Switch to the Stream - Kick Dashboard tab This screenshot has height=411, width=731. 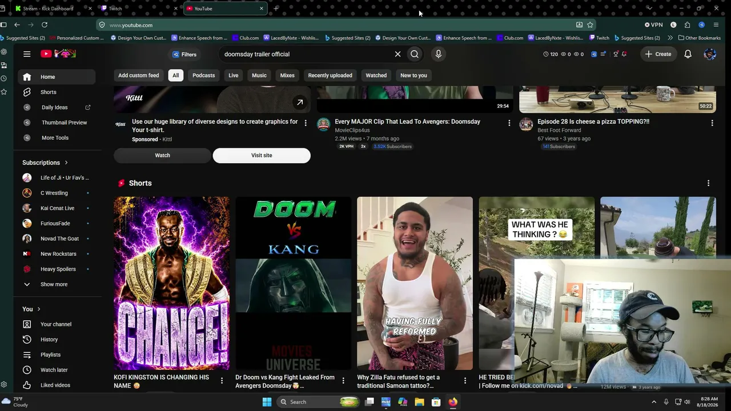pyautogui.click(x=48, y=9)
